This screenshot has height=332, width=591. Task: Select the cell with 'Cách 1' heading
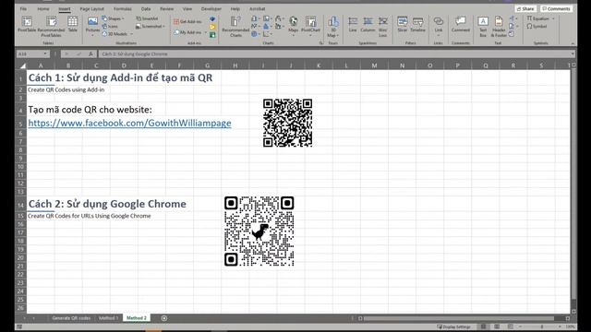point(120,77)
